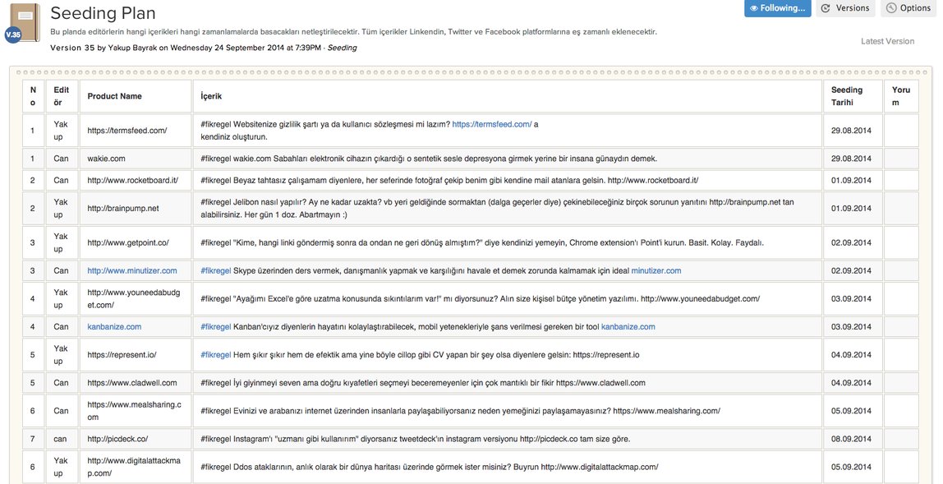The width and height of the screenshot is (943, 484).
Task: Click the Jelibon description text for brainpump.net
Action: pos(497,208)
